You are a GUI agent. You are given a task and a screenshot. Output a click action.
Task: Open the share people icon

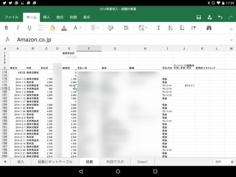(x=210, y=17)
